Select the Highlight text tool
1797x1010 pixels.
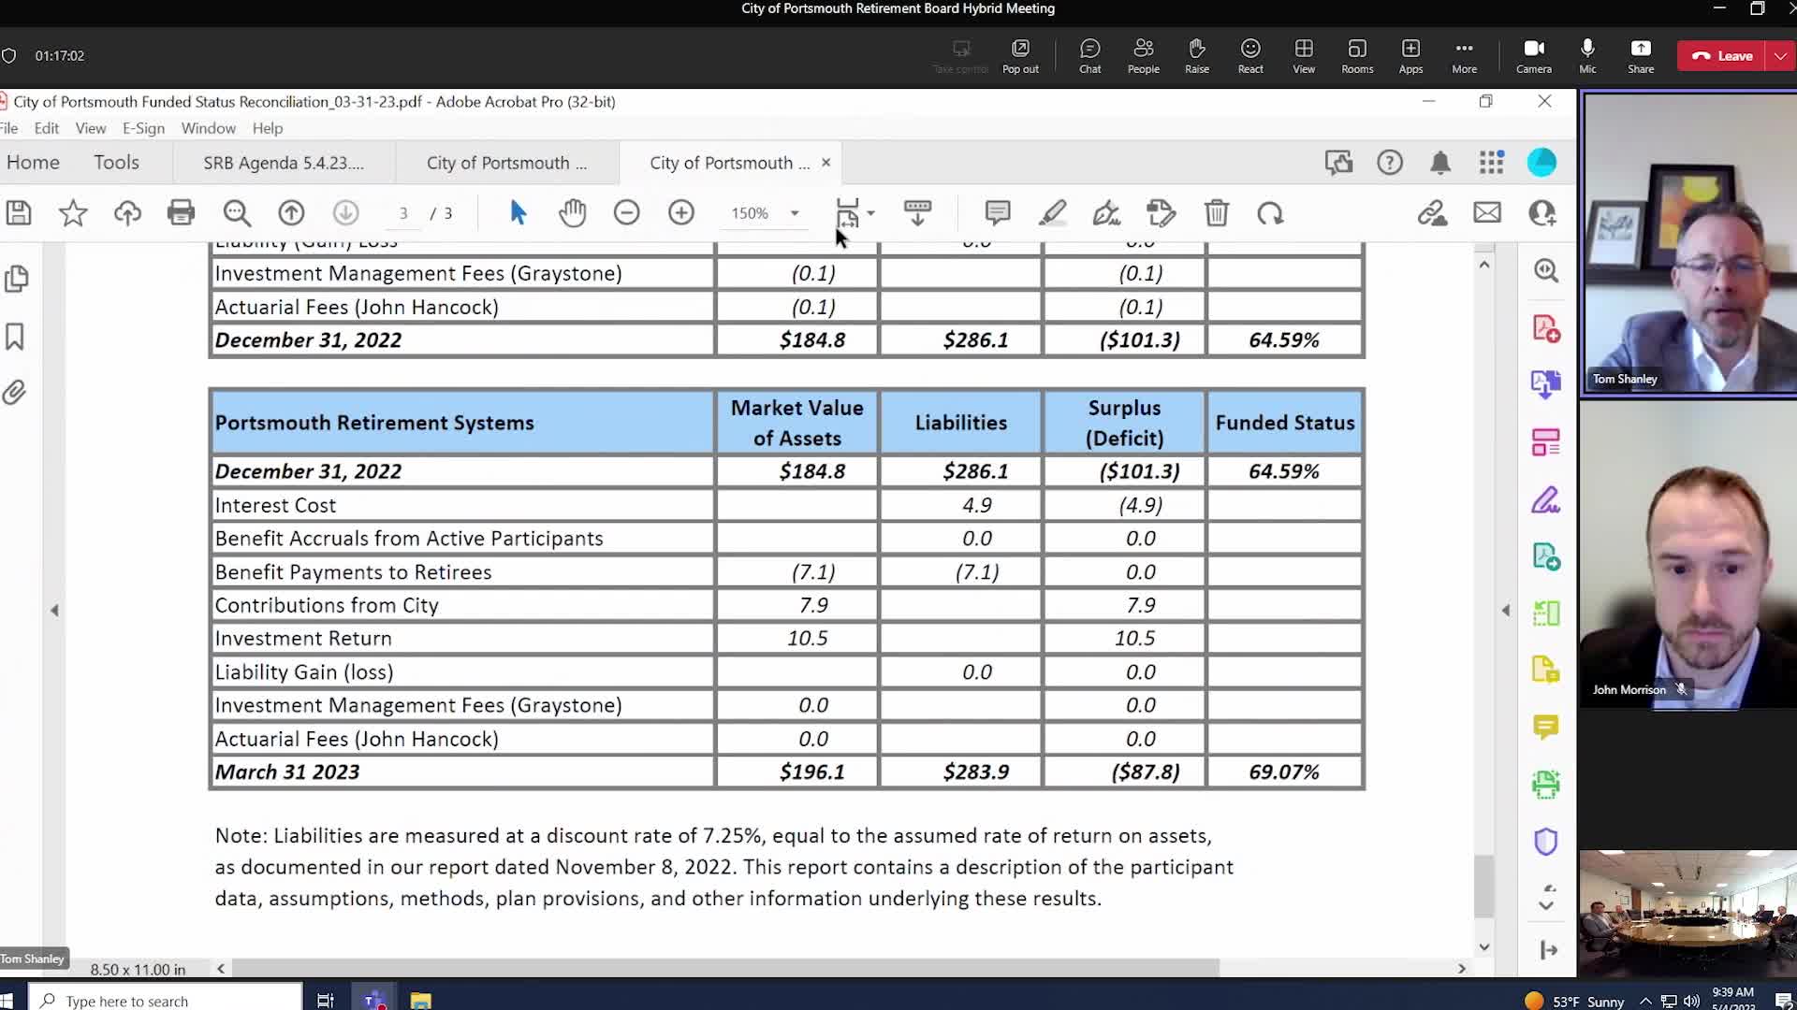pos(1053,212)
